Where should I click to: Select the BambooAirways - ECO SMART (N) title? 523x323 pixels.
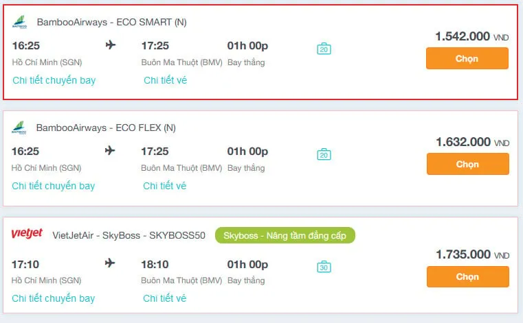pyautogui.click(x=111, y=22)
